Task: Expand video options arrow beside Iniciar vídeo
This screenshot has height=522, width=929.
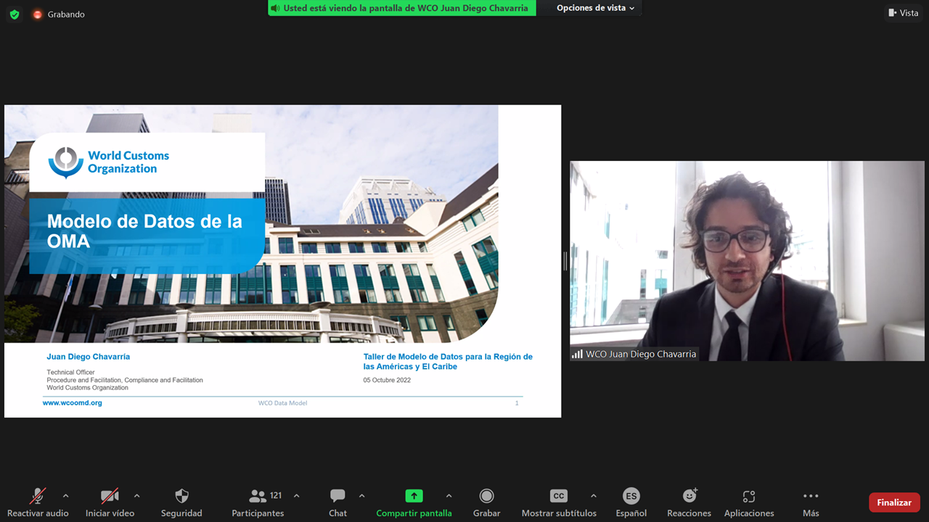Action: pyautogui.click(x=136, y=496)
